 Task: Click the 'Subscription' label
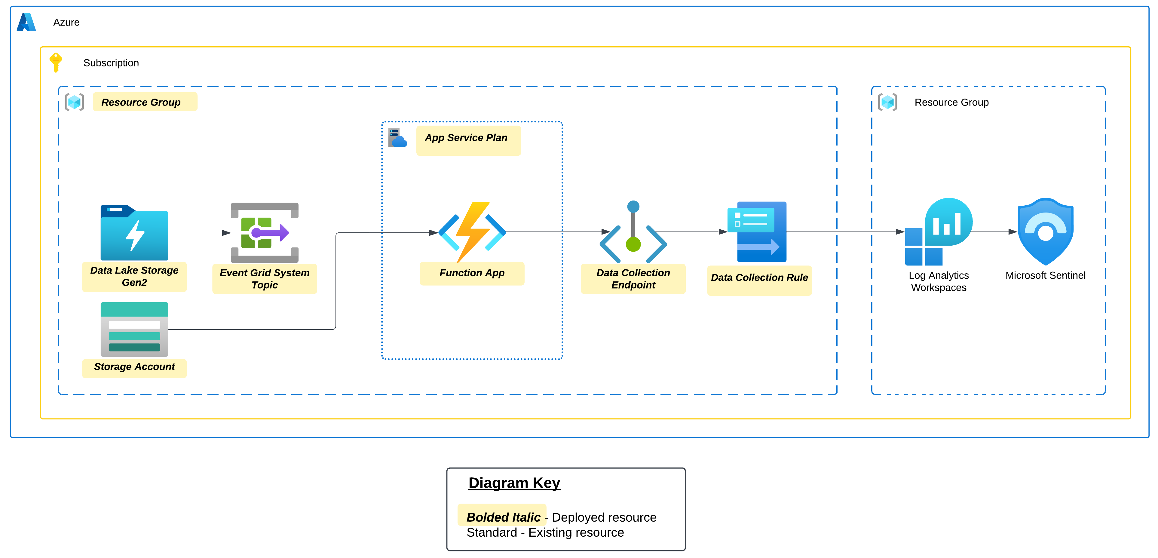[111, 63]
